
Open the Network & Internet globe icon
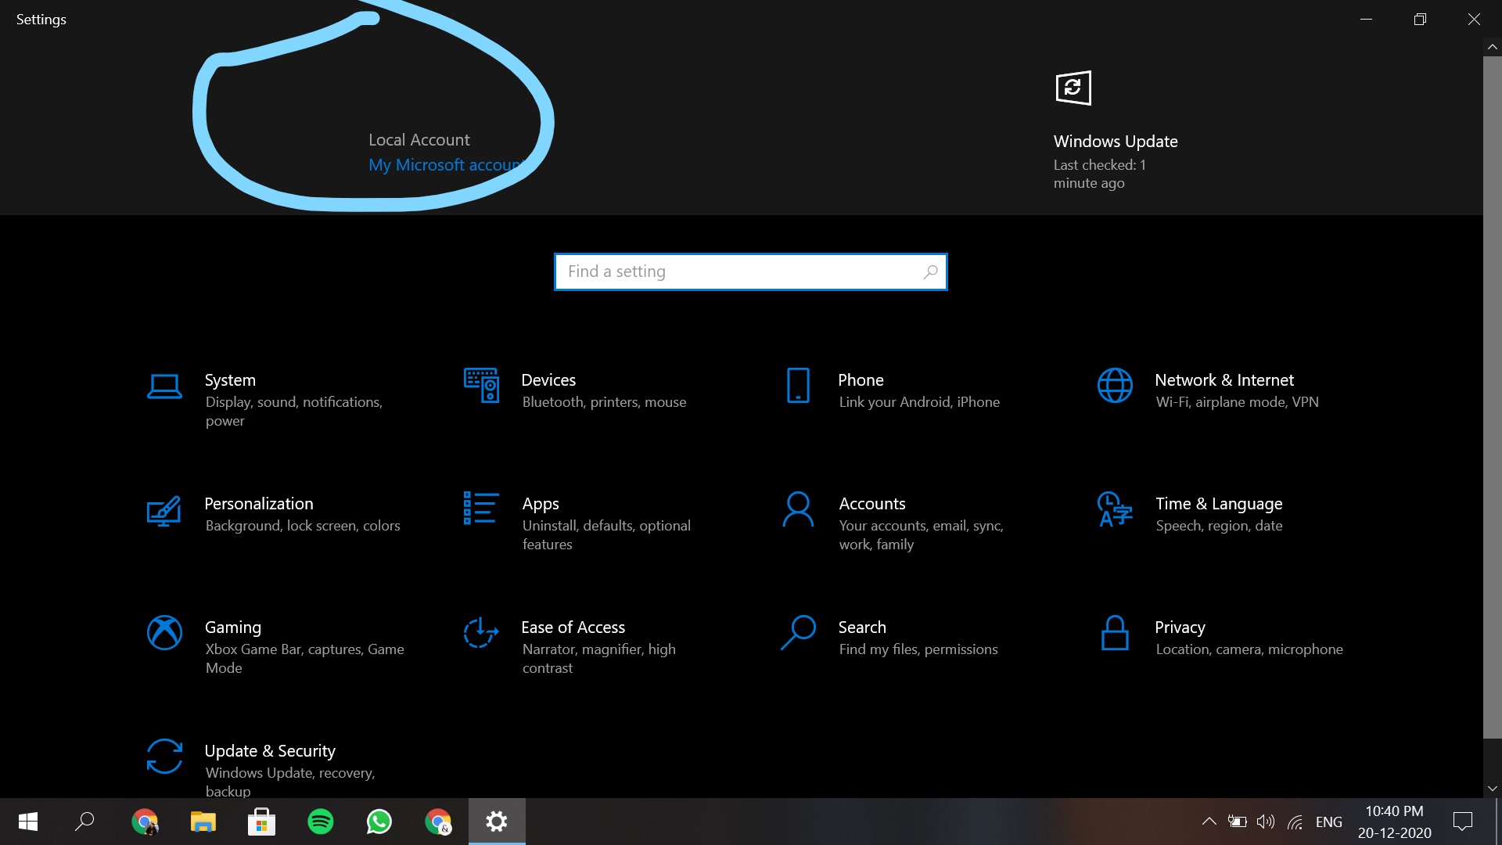pyautogui.click(x=1115, y=386)
